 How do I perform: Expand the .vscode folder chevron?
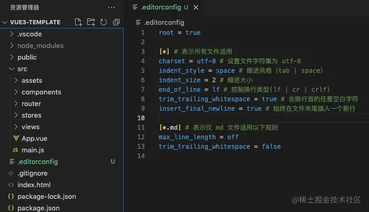(x=12, y=34)
